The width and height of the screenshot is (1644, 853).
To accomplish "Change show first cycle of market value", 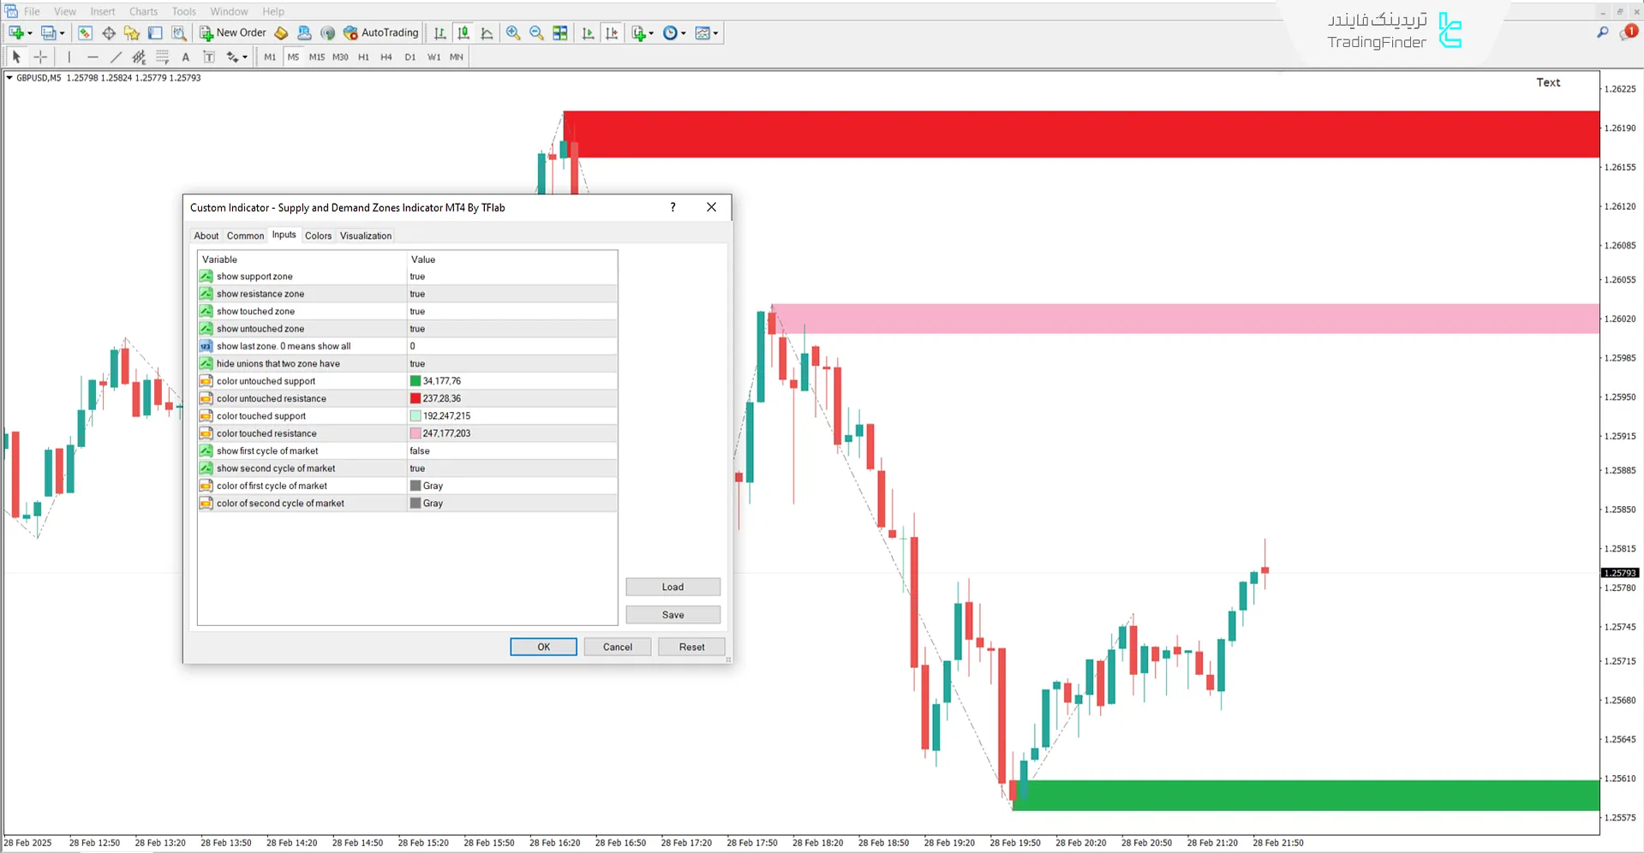I will [x=511, y=450].
